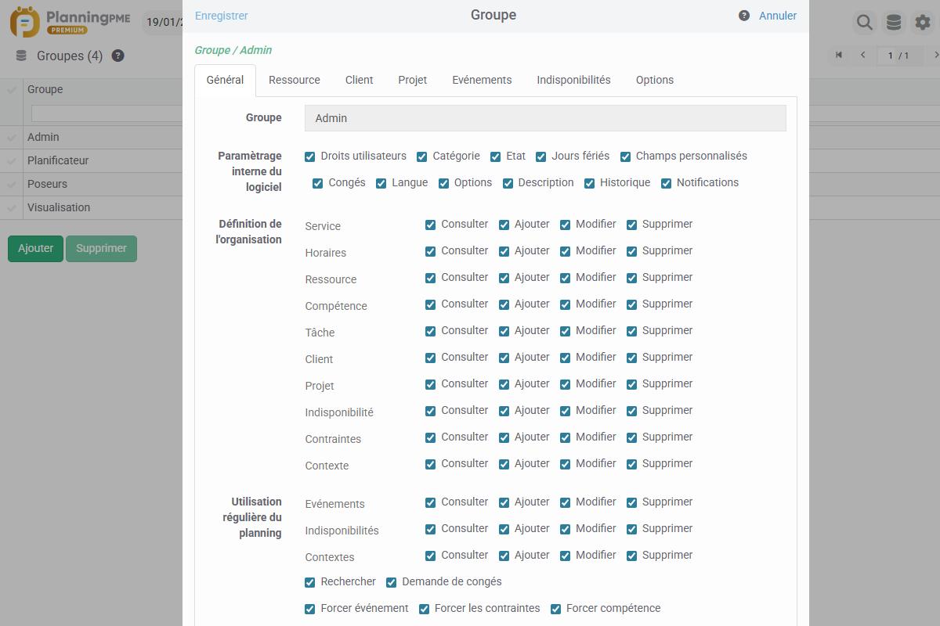Click the PlanningPME Premium logo

[70, 22]
